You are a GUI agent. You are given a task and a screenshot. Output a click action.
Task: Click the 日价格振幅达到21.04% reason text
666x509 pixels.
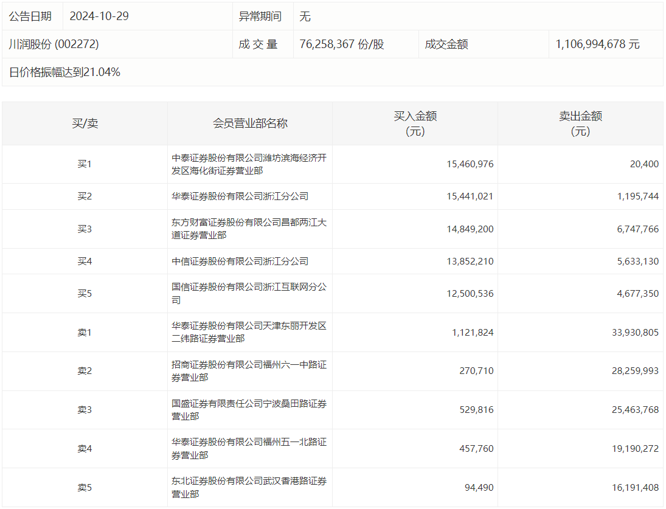coord(64,72)
